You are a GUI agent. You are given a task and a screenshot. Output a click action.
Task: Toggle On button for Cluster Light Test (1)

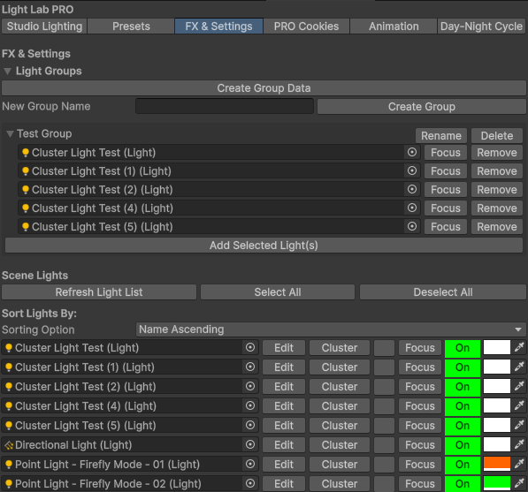tap(463, 367)
